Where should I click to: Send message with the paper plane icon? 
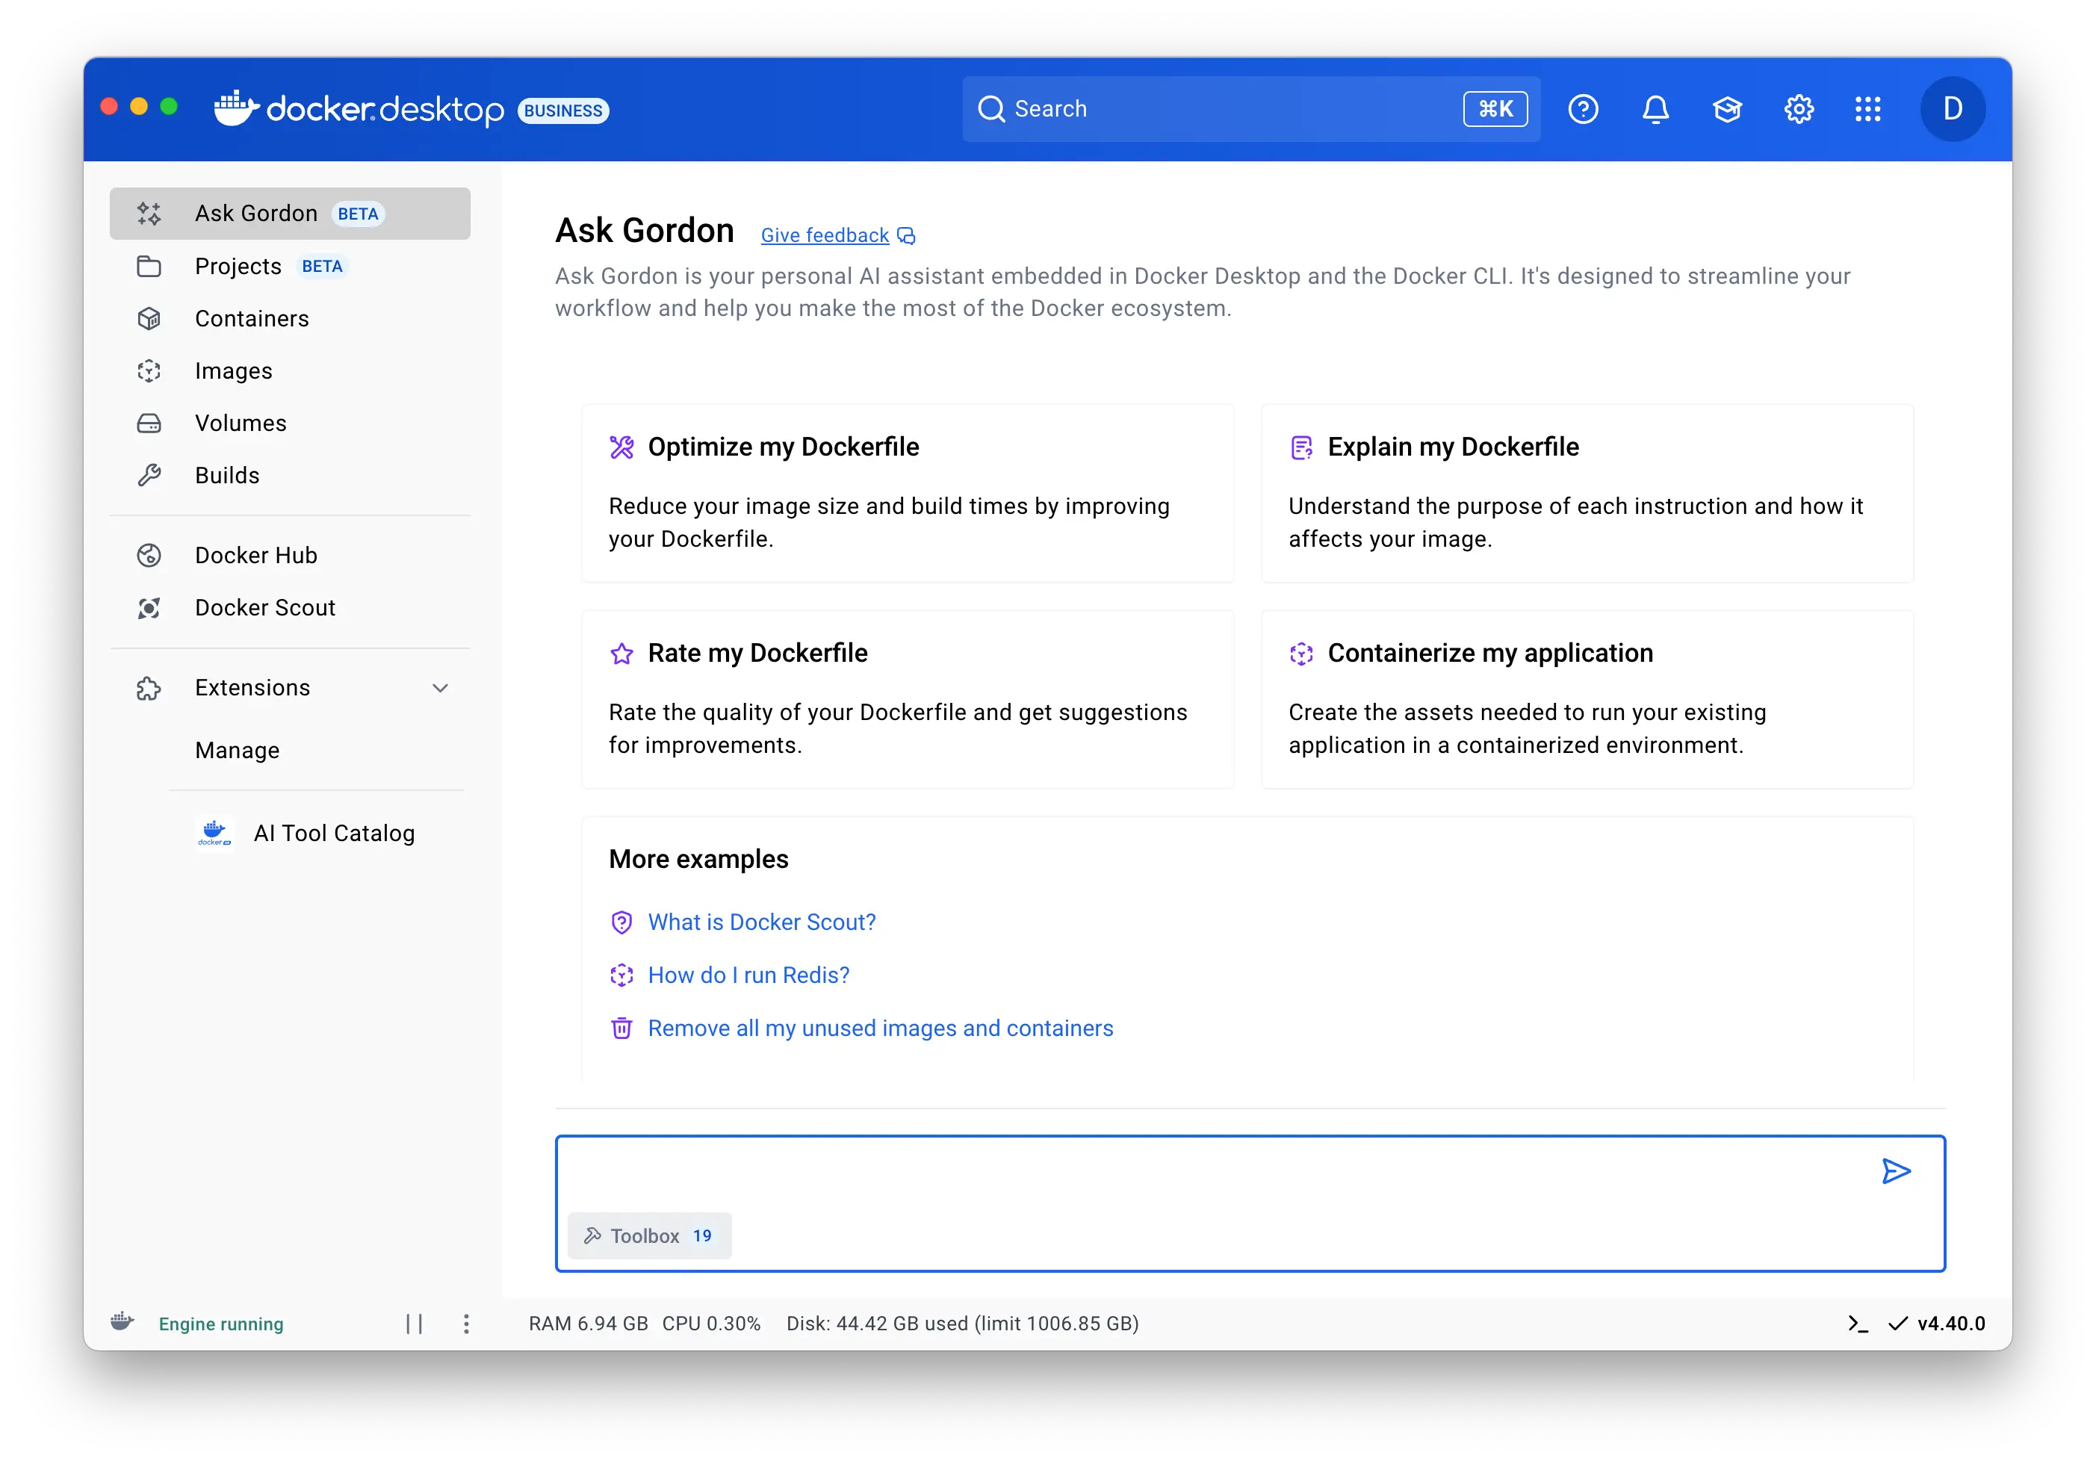[x=1896, y=1170]
